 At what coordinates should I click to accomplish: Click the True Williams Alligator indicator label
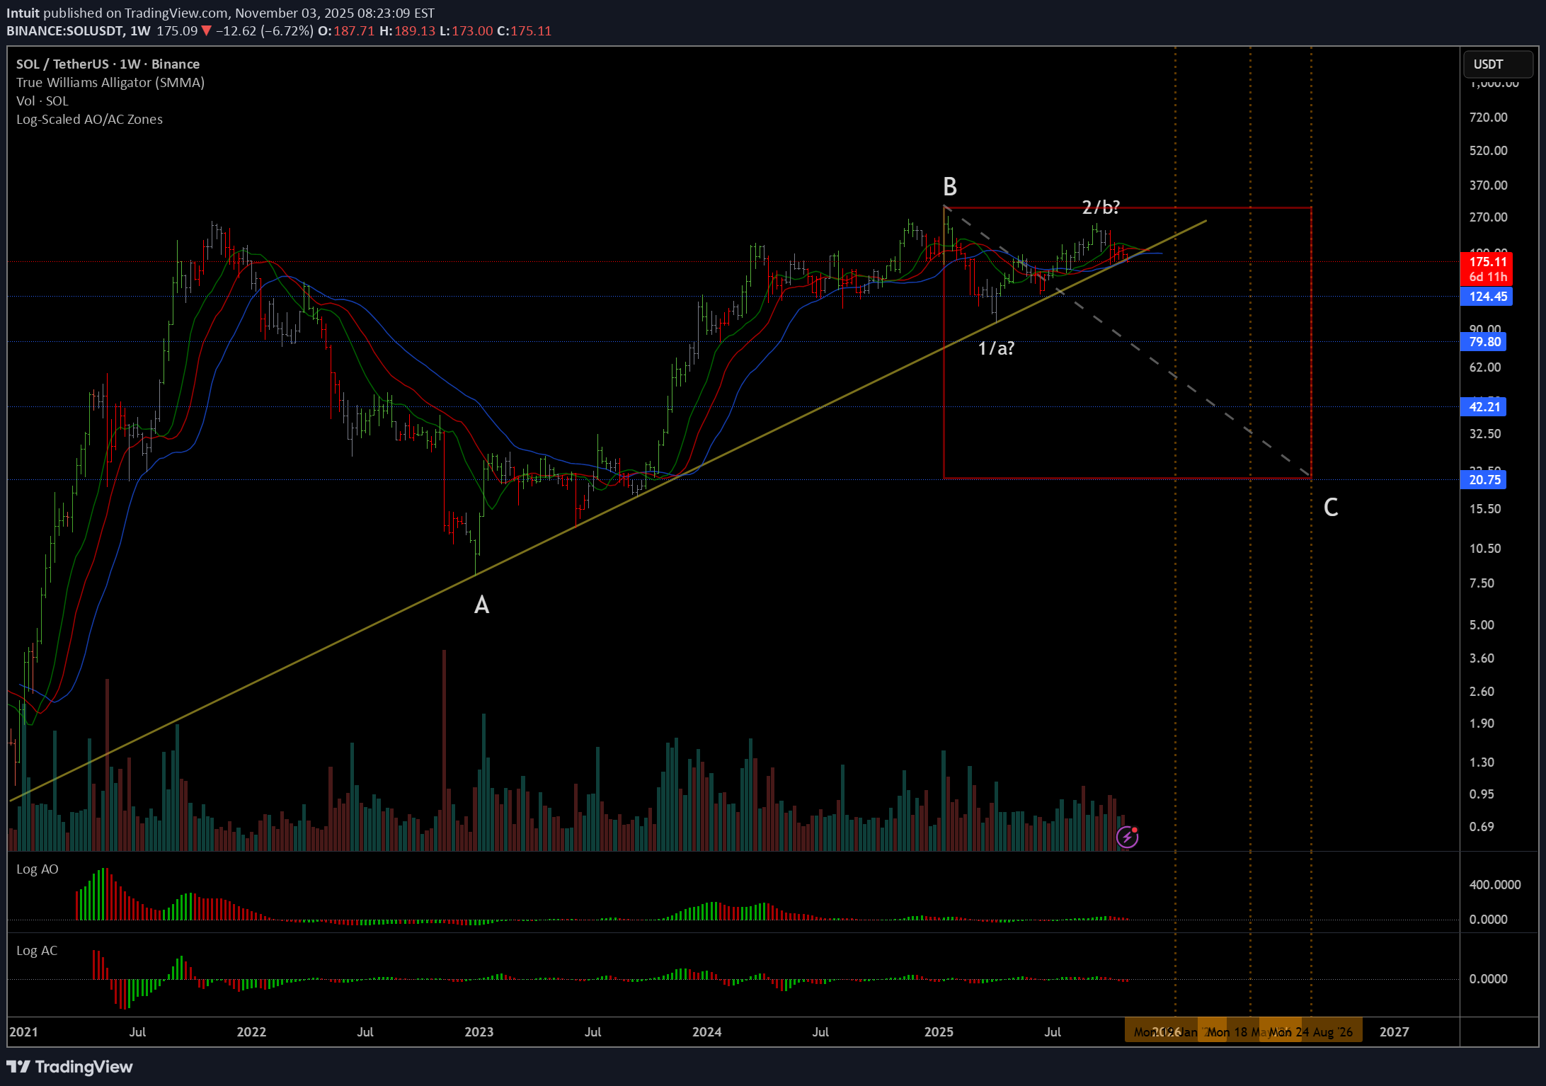pyautogui.click(x=110, y=83)
